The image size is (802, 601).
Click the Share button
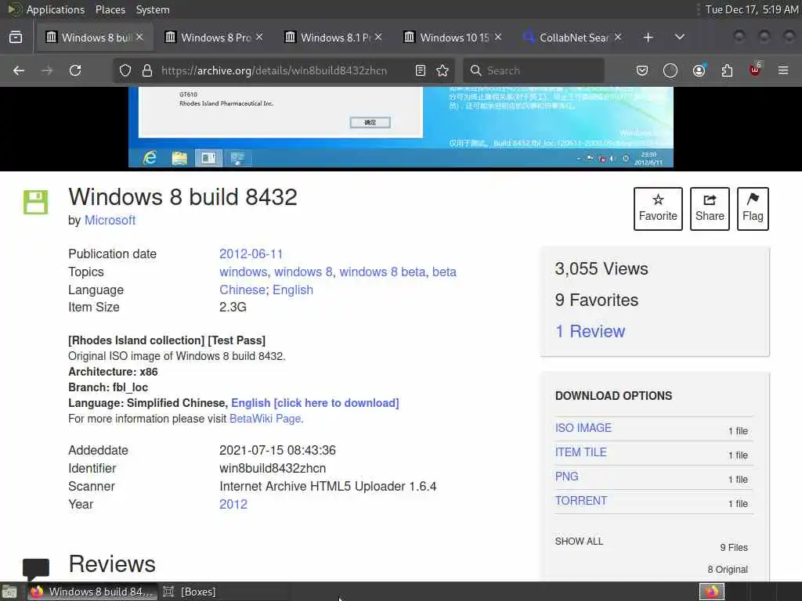pyautogui.click(x=710, y=208)
